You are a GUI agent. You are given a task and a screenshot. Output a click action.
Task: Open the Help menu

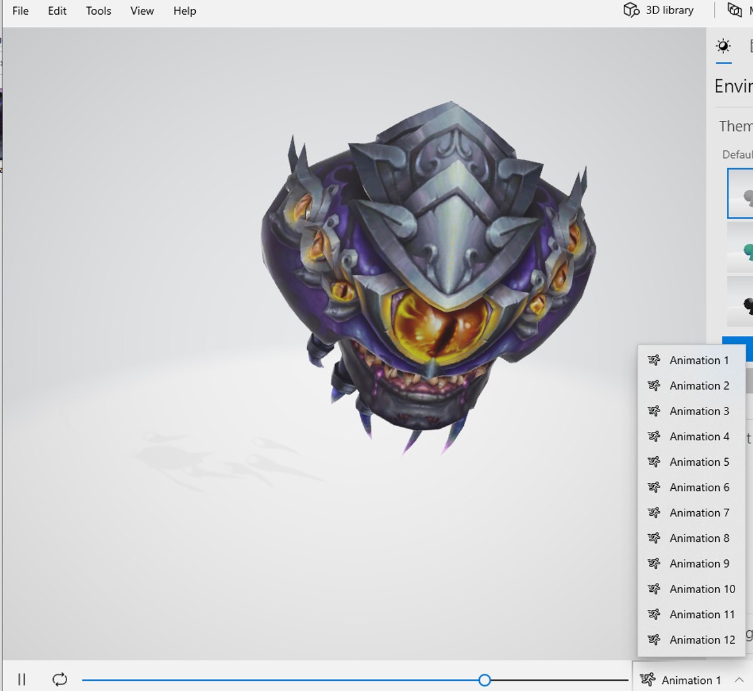pos(185,11)
